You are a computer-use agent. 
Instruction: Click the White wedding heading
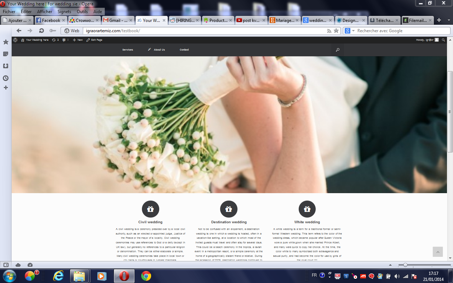pos(307,222)
